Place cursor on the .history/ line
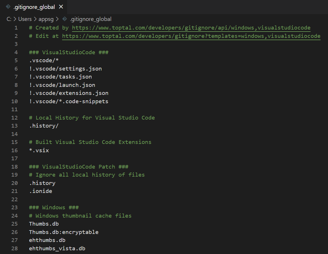 click(44, 126)
